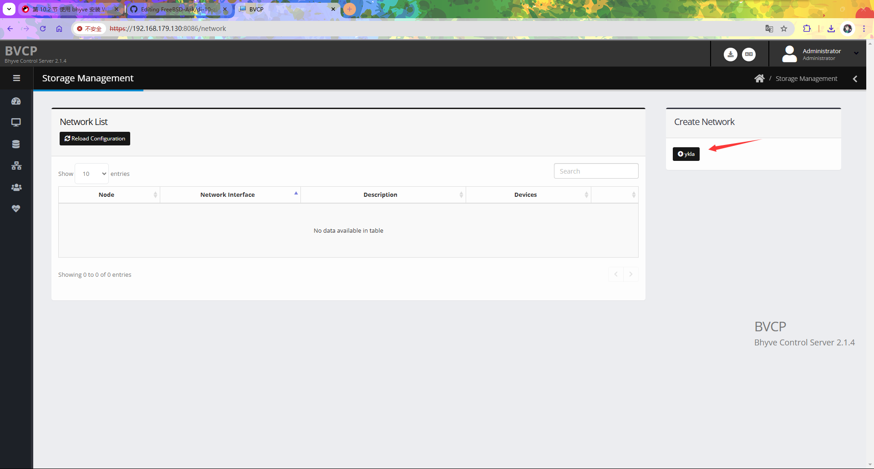Click 'No data available in table' text
This screenshot has width=874, height=469.
click(348, 230)
